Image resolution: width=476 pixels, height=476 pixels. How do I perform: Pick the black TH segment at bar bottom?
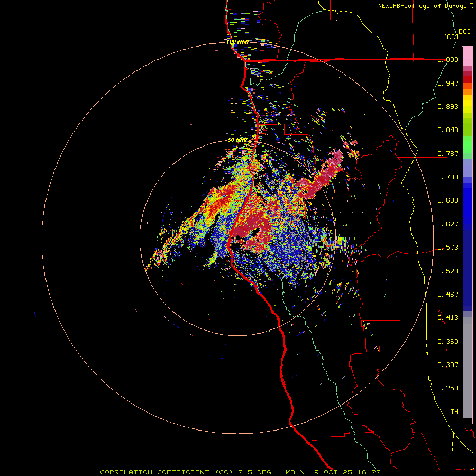(467, 420)
